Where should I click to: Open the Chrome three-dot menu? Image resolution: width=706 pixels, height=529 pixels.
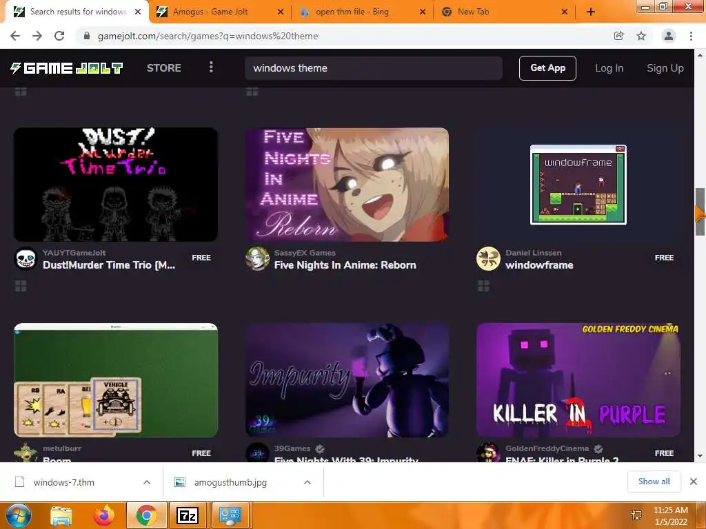coord(691,36)
